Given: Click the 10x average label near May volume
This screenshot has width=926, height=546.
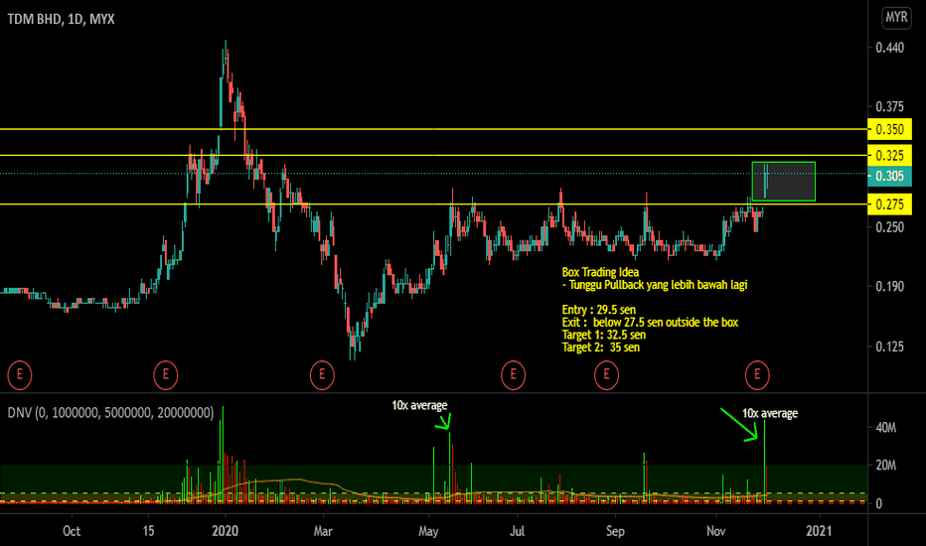Looking at the screenshot, I should click(x=419, y=405).
